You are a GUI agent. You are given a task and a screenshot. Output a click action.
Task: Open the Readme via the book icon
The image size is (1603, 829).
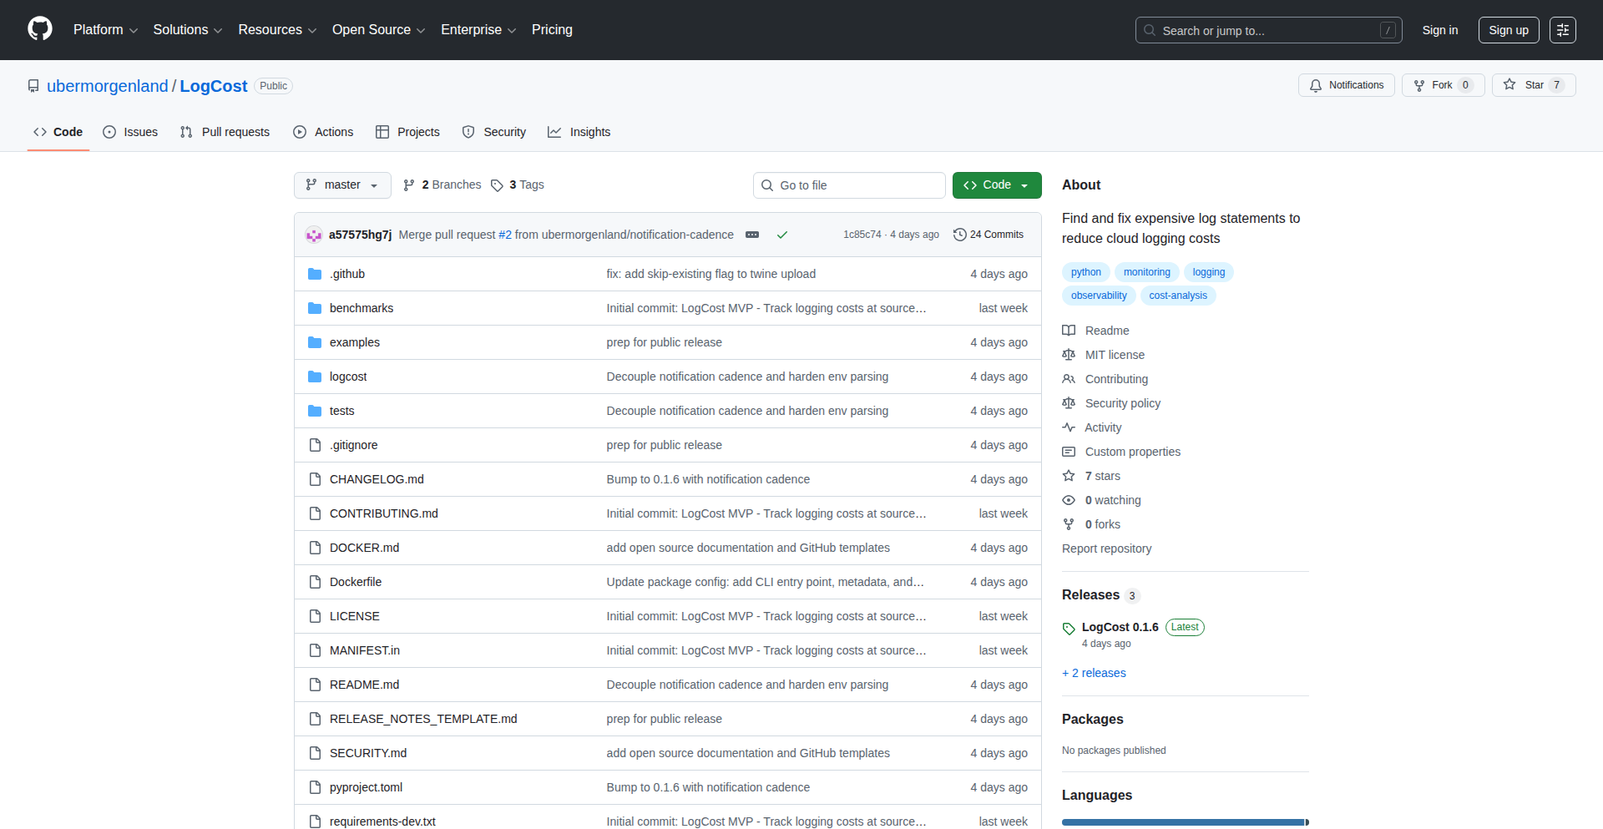tap(1069, 331)
